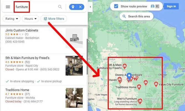
Task: Click the magnifying glass search icon
Action: coord(60,7)
